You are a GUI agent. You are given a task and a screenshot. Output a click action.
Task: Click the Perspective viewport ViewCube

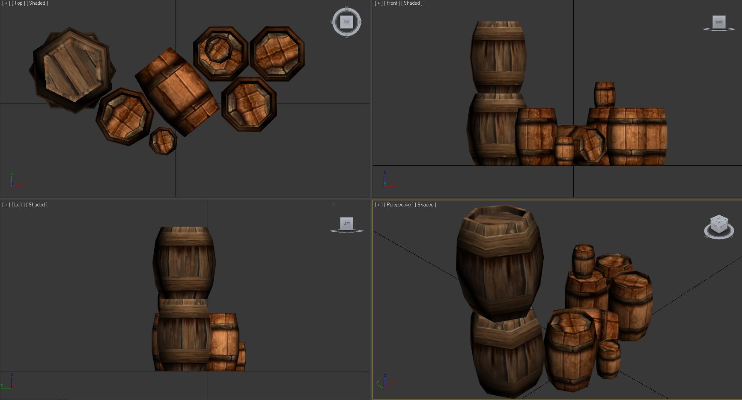click(x=719, y=224)
